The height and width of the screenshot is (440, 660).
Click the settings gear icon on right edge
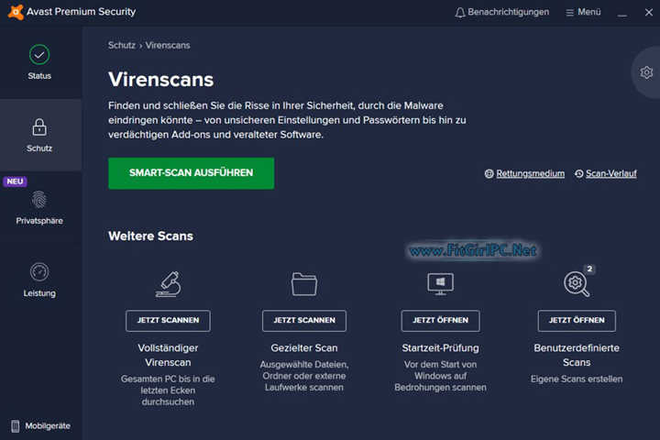[646, 72]
